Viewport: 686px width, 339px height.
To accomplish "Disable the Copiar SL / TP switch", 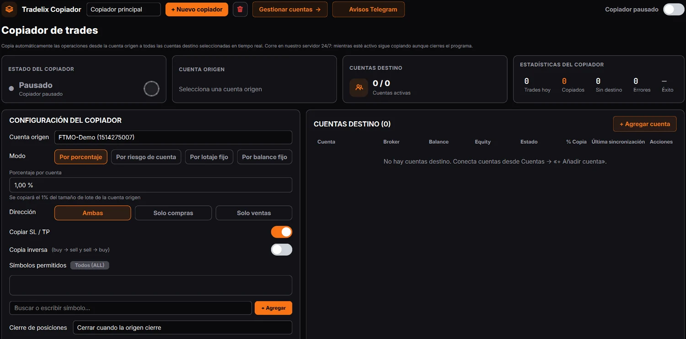I will pos(282,232).
